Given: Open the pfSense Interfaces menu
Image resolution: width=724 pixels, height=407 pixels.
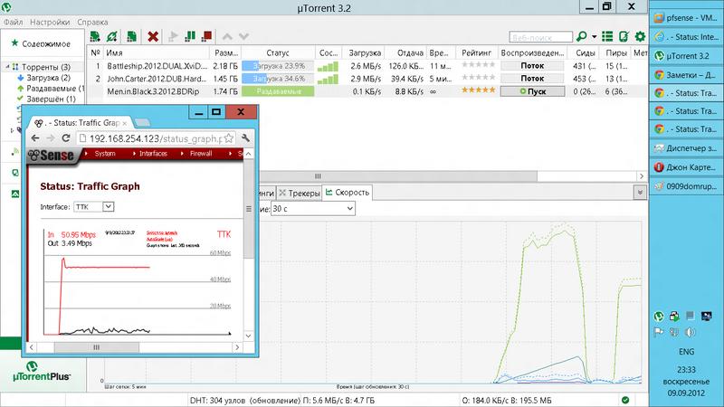Looking at the screenshot, I should point(153,153).
